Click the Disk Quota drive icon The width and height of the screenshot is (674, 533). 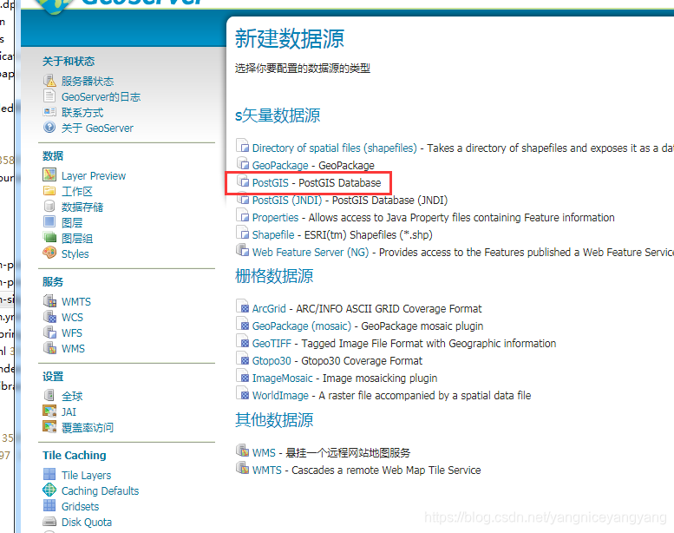click(x=49, y=522)
